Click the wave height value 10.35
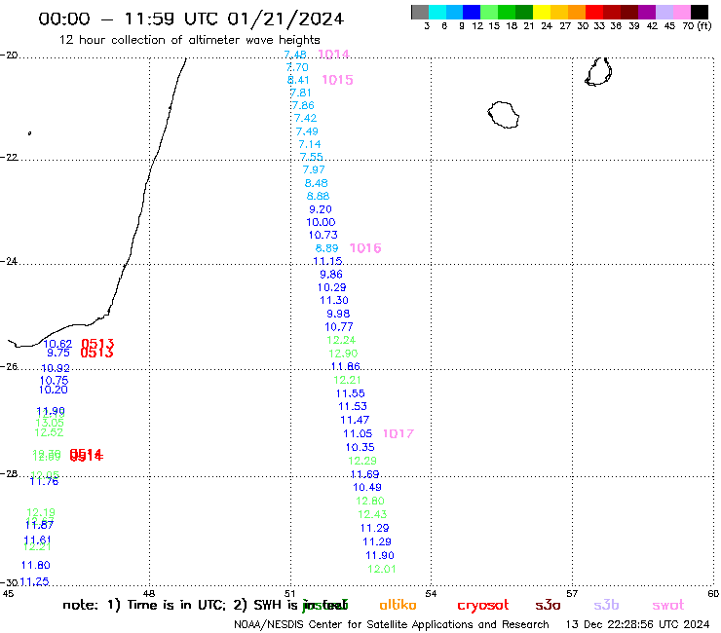Screen dimensions: 721x633 (x=360, y=447)
